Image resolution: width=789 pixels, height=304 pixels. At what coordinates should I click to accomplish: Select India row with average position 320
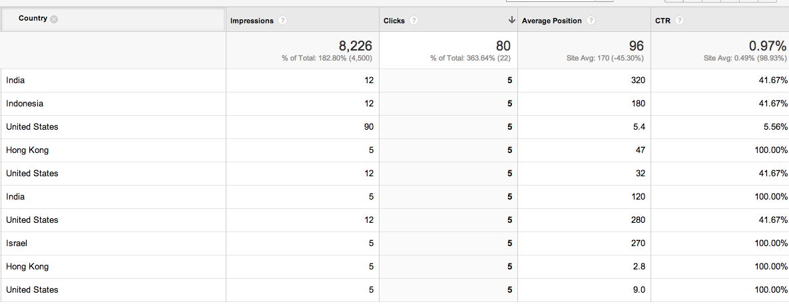[x=394, y=80]
